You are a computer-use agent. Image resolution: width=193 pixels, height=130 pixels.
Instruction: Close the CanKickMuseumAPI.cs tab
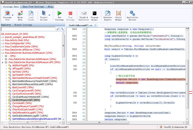pos(95,25)
